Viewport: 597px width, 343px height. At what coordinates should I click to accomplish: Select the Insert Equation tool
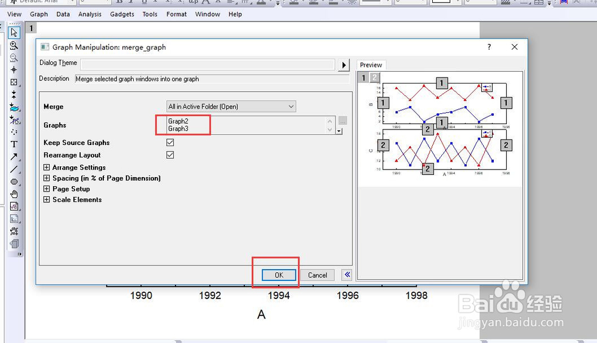click(14, 206)
